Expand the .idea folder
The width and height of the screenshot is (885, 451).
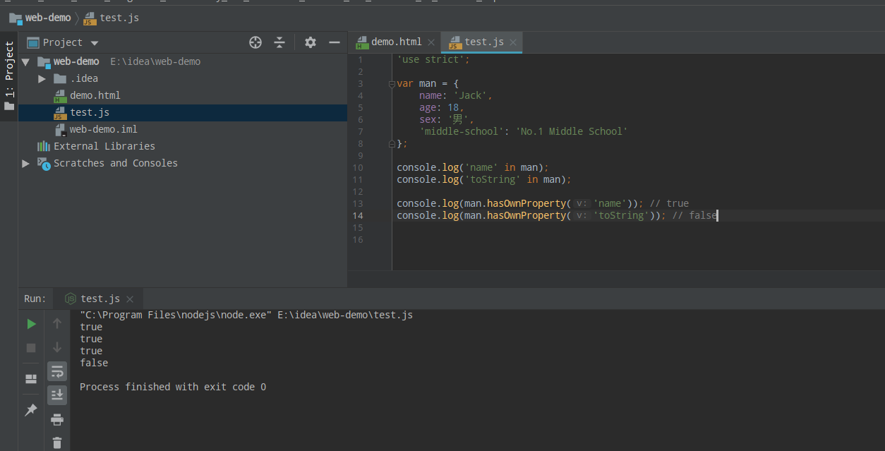point(42,79)
